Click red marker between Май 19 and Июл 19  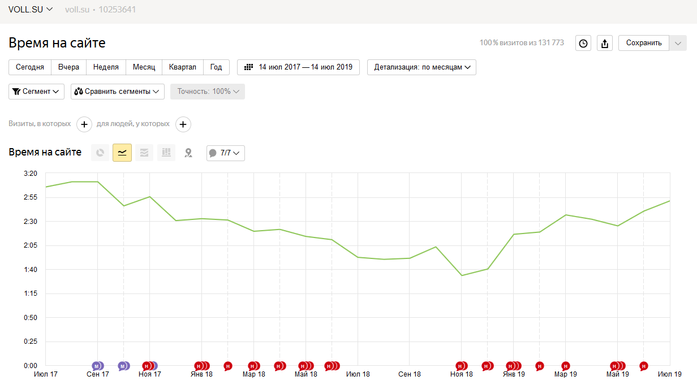pyautogui.click(x=643, y=366)
